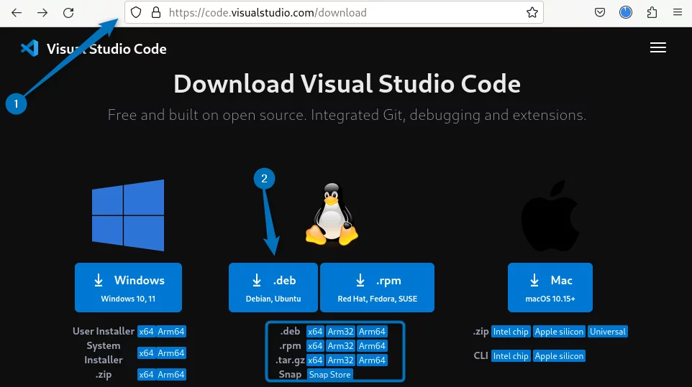Screen dimensions: 692x387
Task: Open the Snap Store link
Action: (x=329, y=375)
